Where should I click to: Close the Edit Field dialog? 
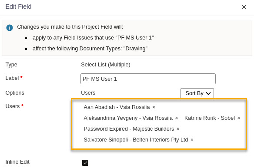point(244,7)
